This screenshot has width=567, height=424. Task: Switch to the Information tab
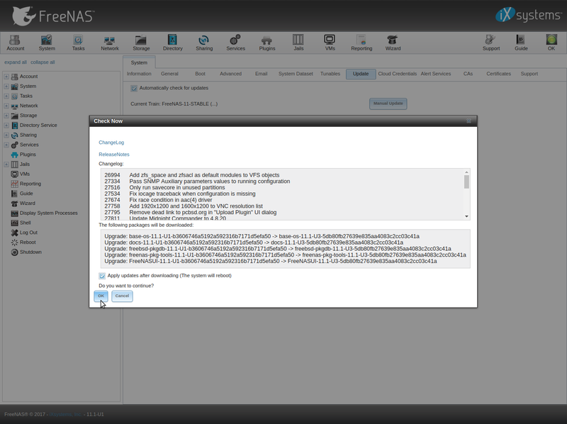click(x=139, y=74)
